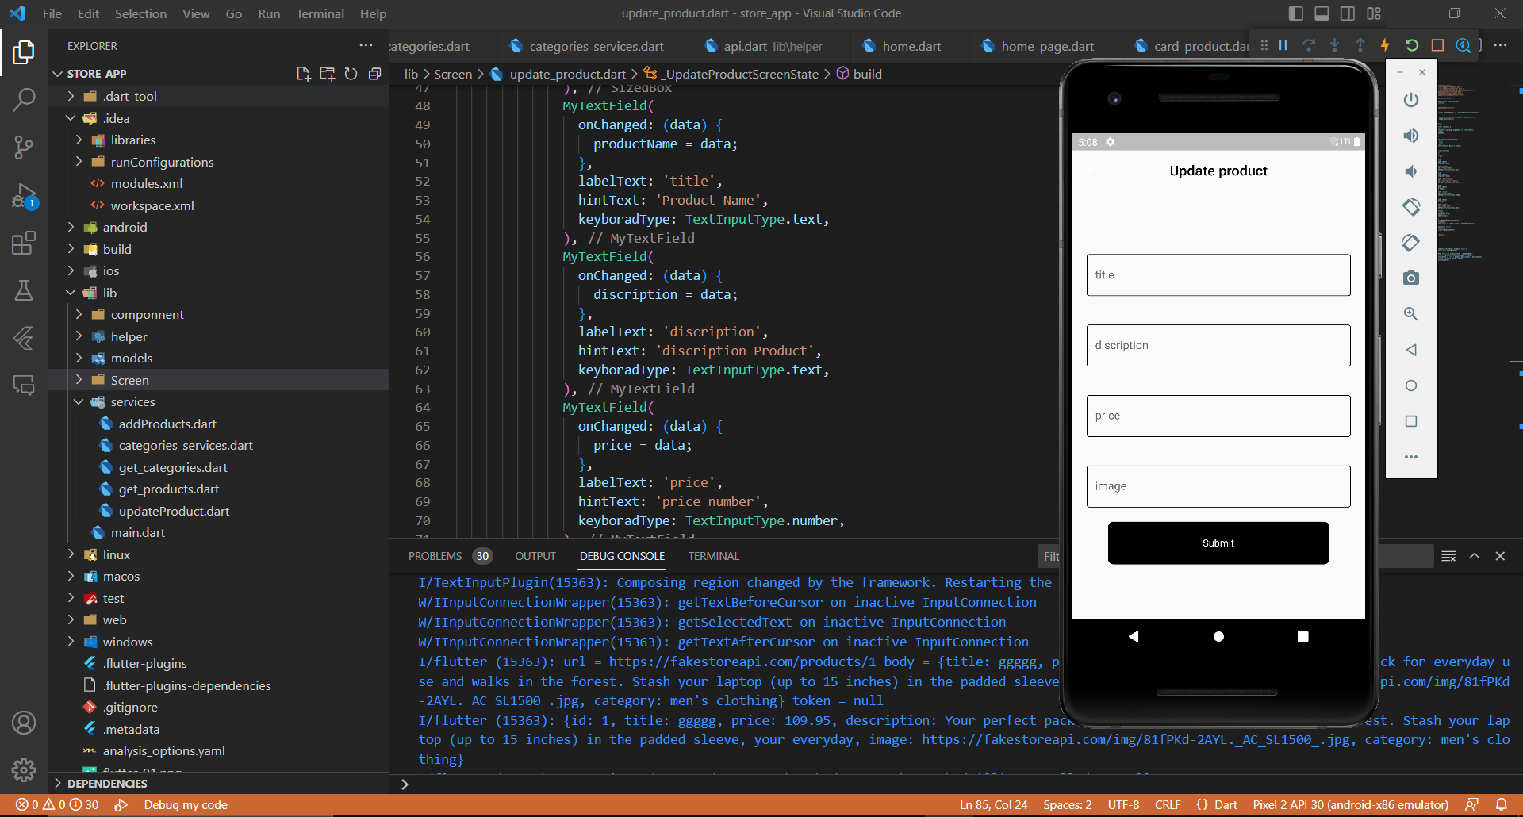Open Source Control in the activity bar
Screen dimensions: 1523x817
pyautogui.click(x=25, y=148)
